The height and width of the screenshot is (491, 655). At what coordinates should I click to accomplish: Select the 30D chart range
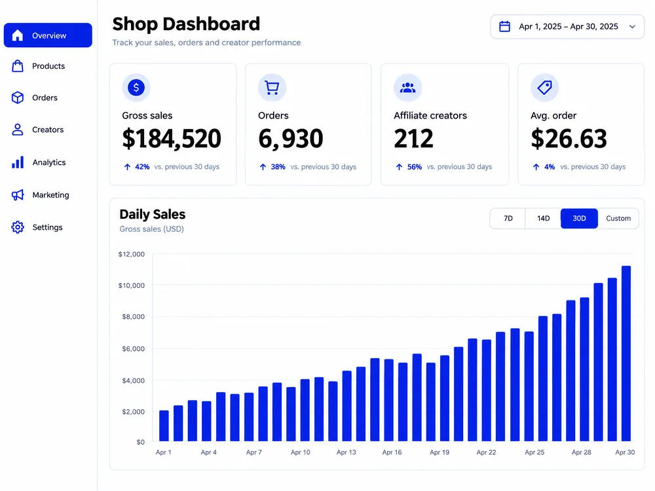(x=579, y=219)
